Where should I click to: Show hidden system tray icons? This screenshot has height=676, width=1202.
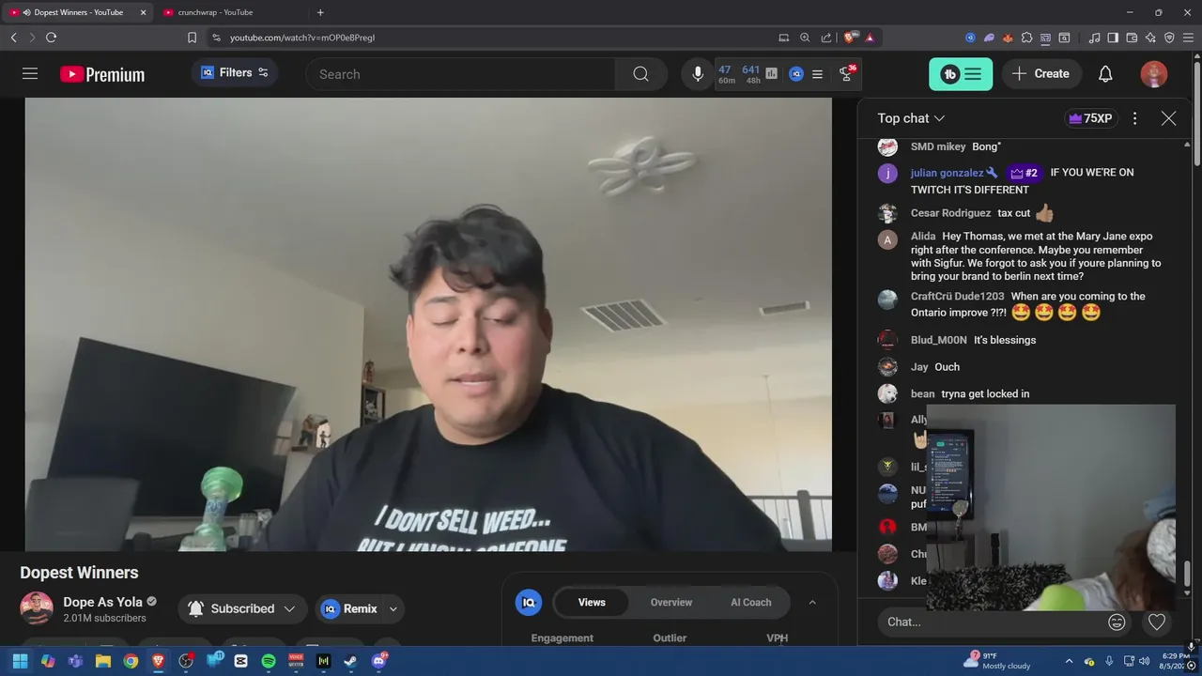1069,661
